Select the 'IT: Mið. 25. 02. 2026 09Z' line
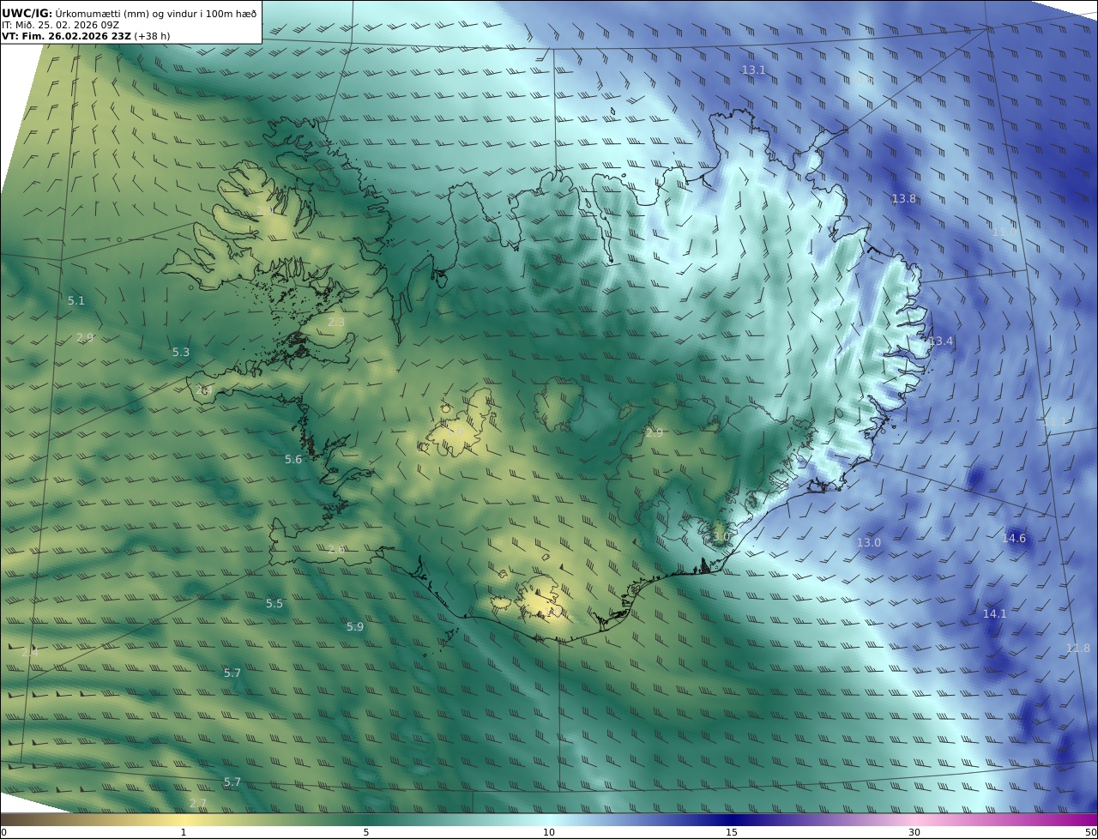 pos(60,26)
